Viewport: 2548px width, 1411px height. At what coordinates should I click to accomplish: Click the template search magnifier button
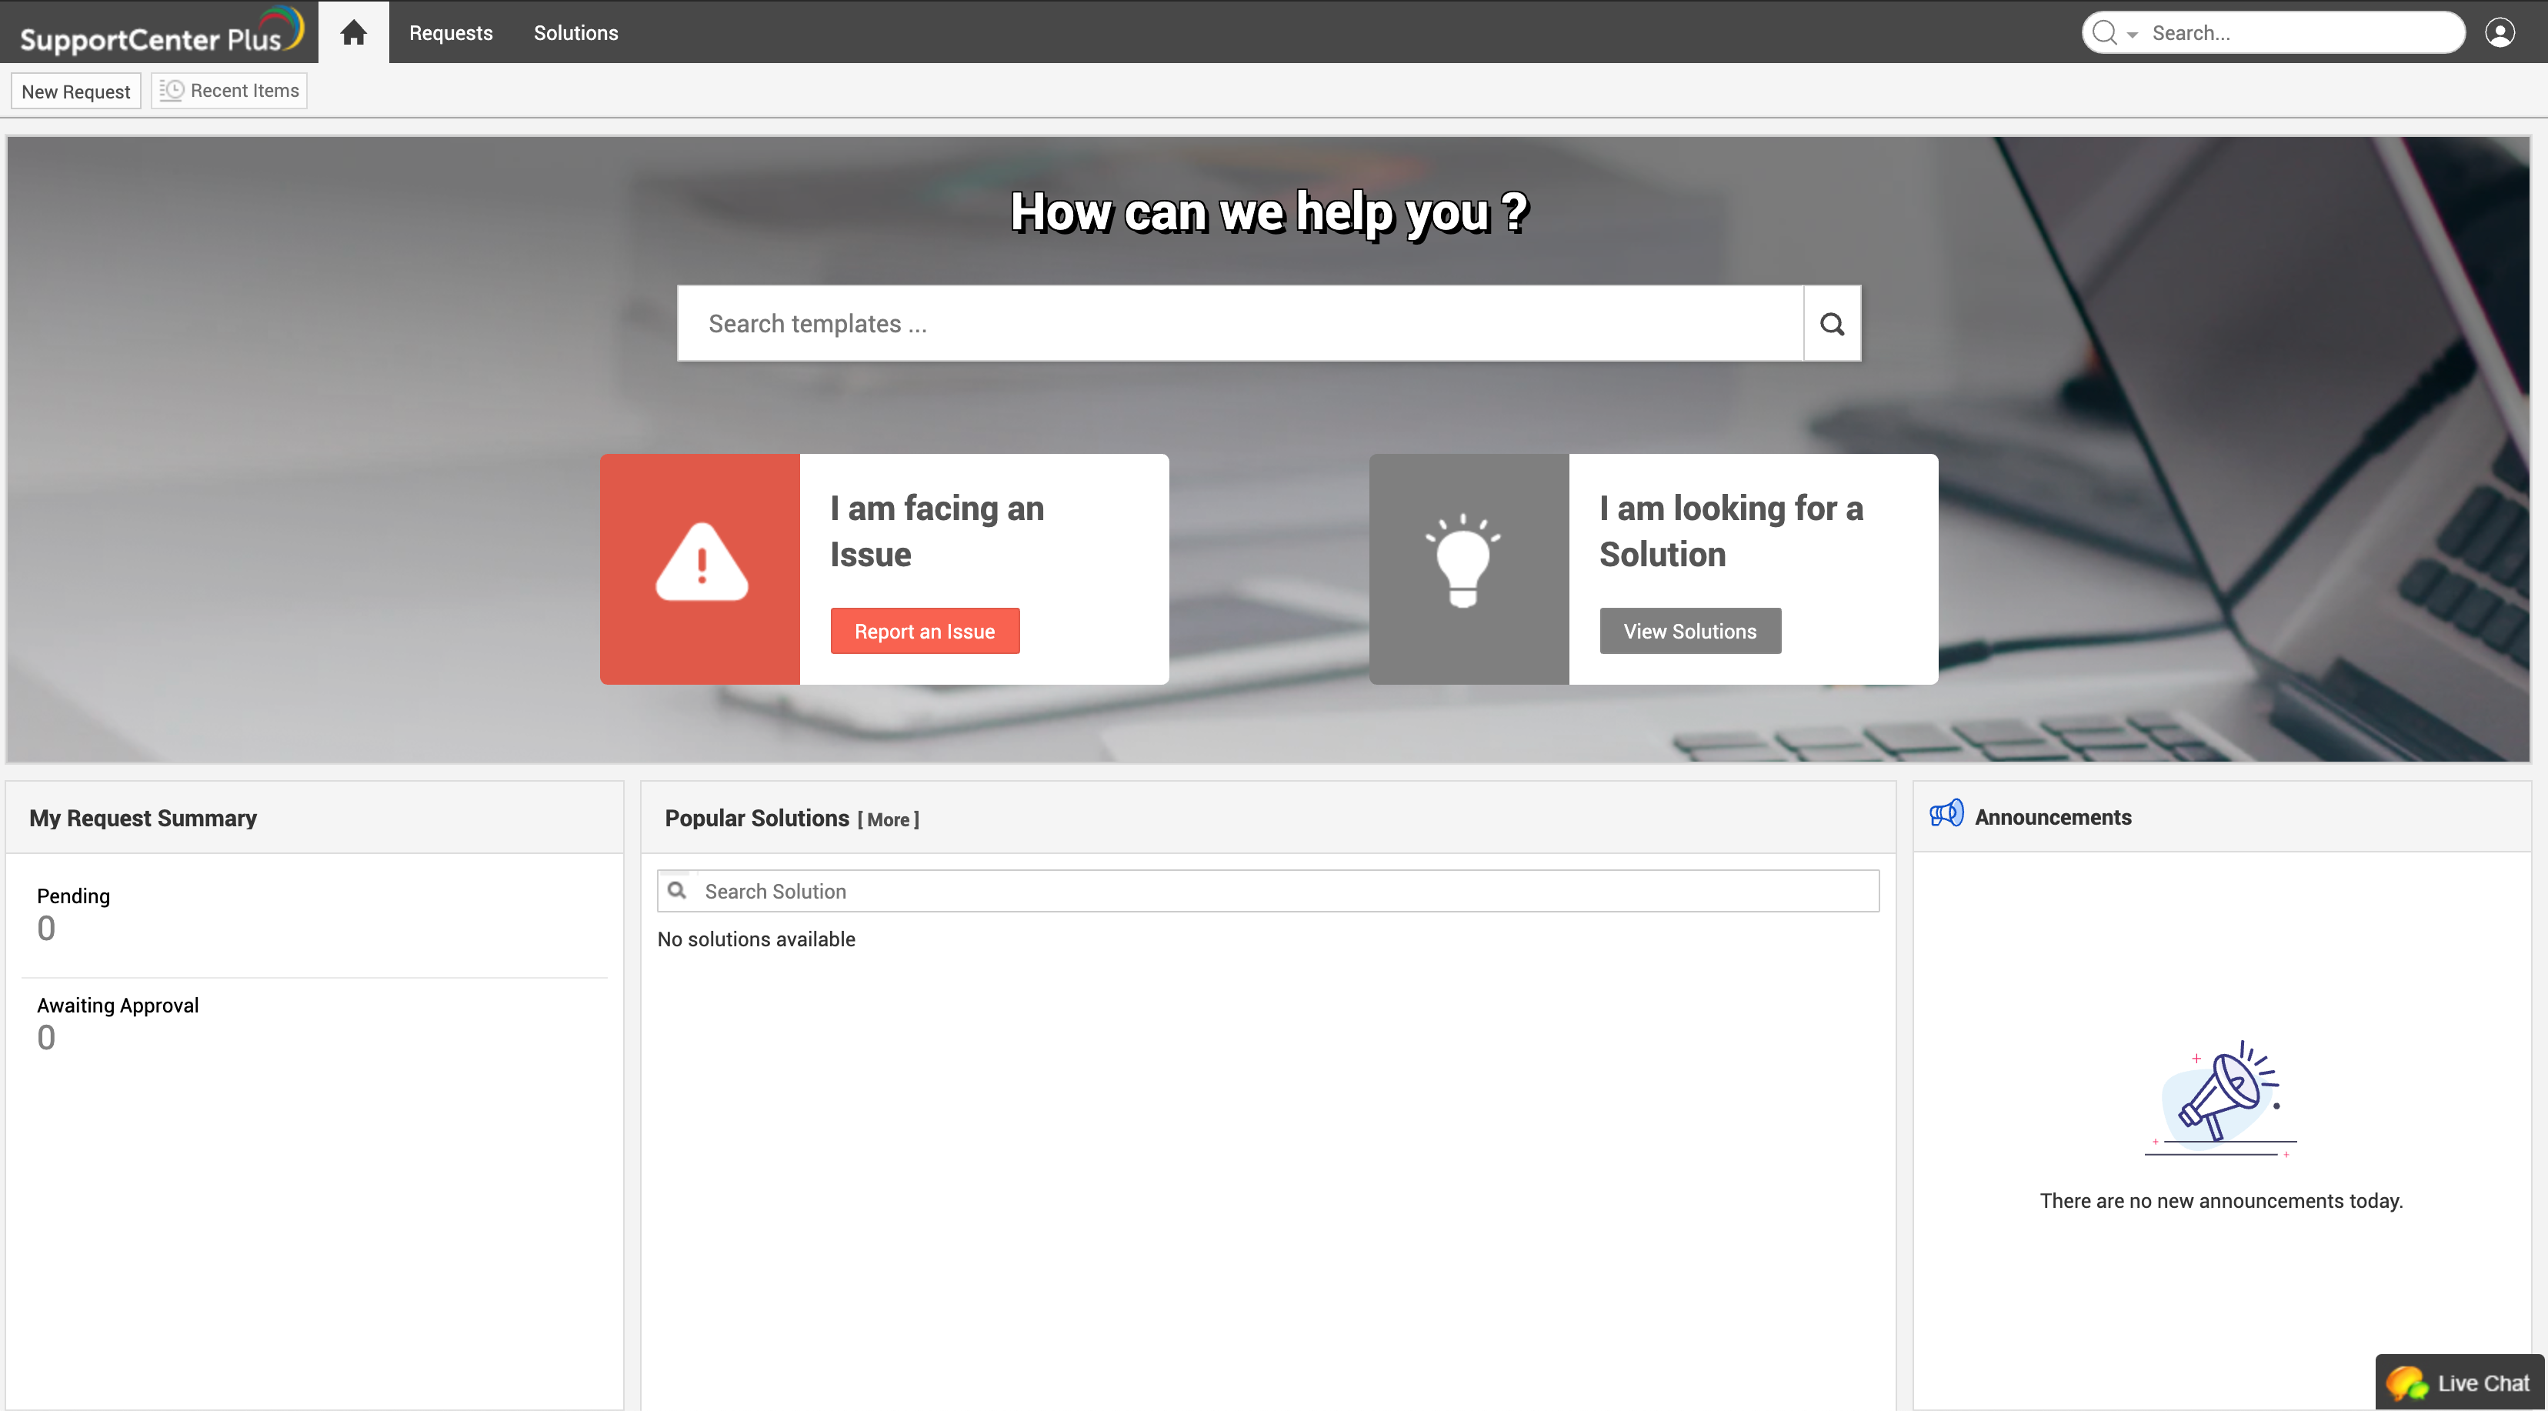[x=1831, y=324]
